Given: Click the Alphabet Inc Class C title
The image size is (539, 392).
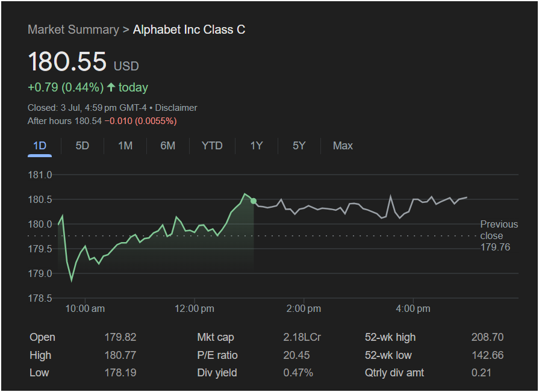Looking at the screenshot, I should (x=189, y=30).
